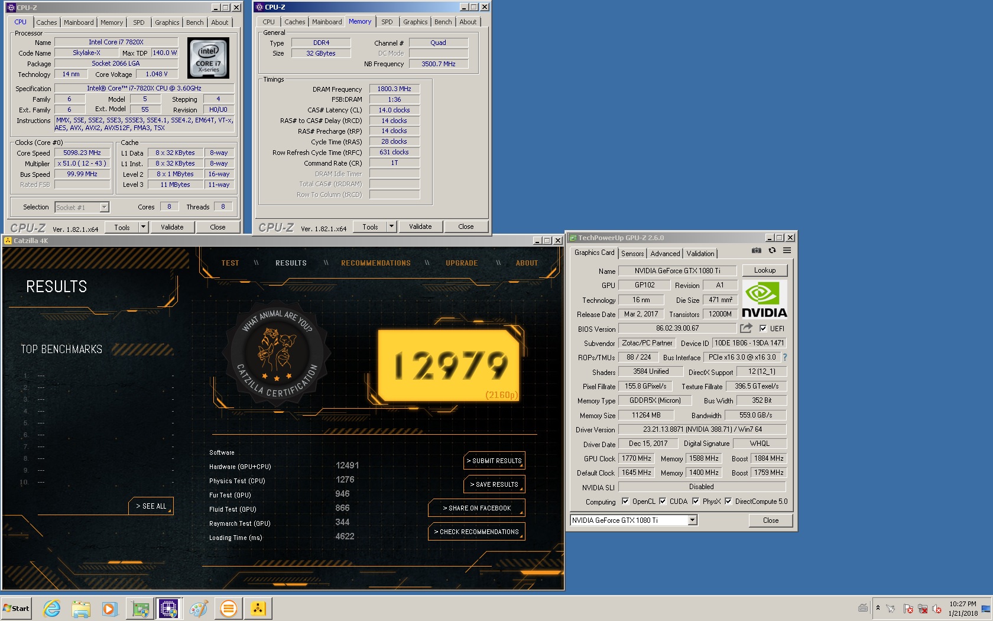Click the Core Speed value 5098.23 MHz
993x621 pixels.
coord(82,153)
